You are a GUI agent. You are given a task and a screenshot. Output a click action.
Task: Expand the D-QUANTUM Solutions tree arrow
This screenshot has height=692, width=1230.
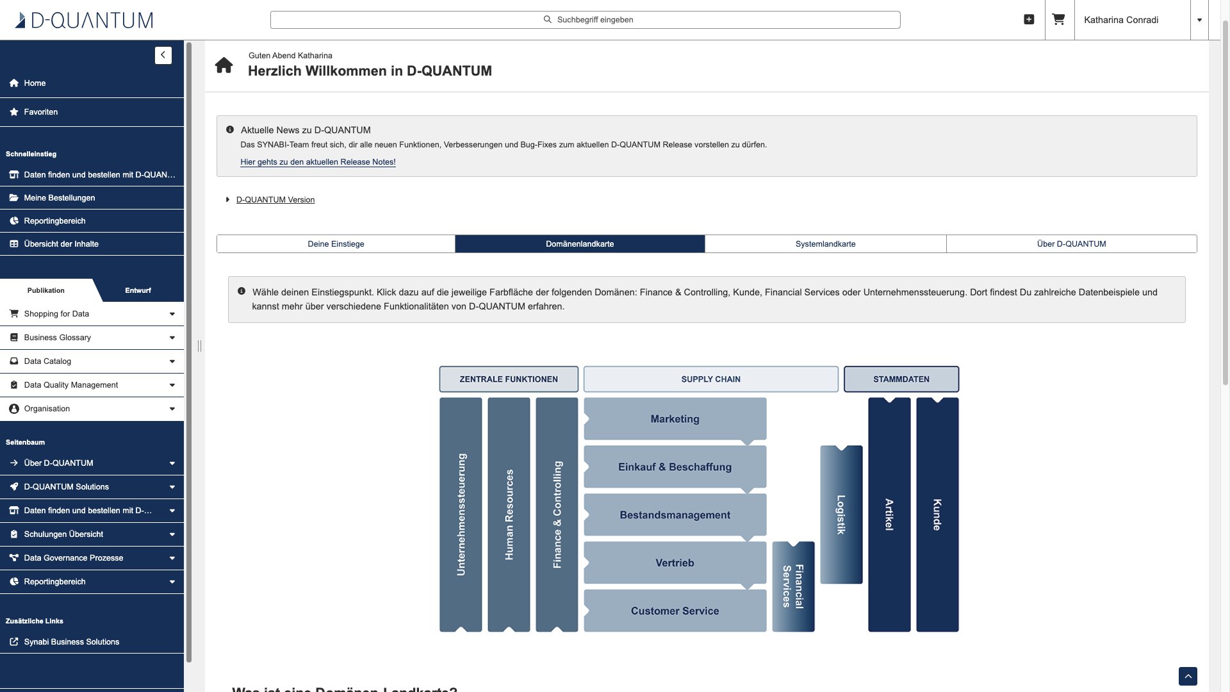[172, 487]
